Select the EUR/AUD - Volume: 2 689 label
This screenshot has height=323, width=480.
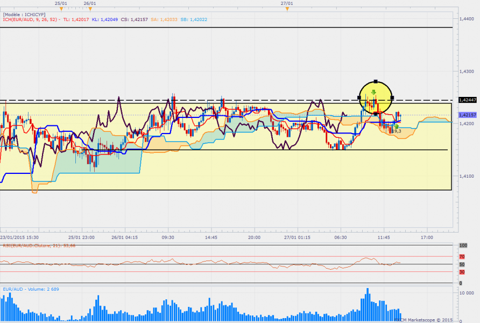point(31,289)
